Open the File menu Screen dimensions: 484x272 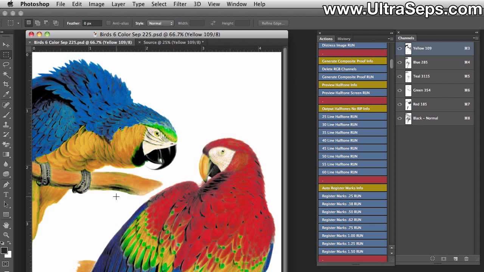pos(60,4)
